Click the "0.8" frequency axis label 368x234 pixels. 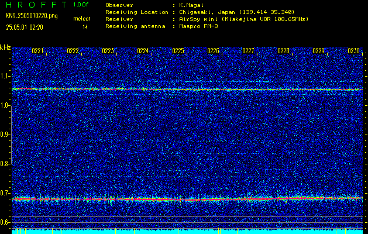point(5,164)
